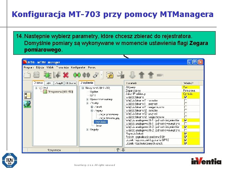Screen dimensions: 227x170
Task: Check AN1 - jednostki wewnętrzne checkbox
Action: coord(185,124)
